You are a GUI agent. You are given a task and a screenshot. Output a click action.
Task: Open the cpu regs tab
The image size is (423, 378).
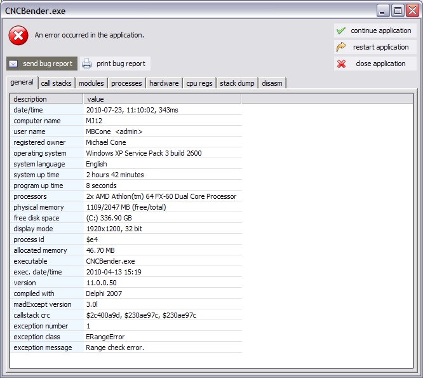click(x=199, y=83)
